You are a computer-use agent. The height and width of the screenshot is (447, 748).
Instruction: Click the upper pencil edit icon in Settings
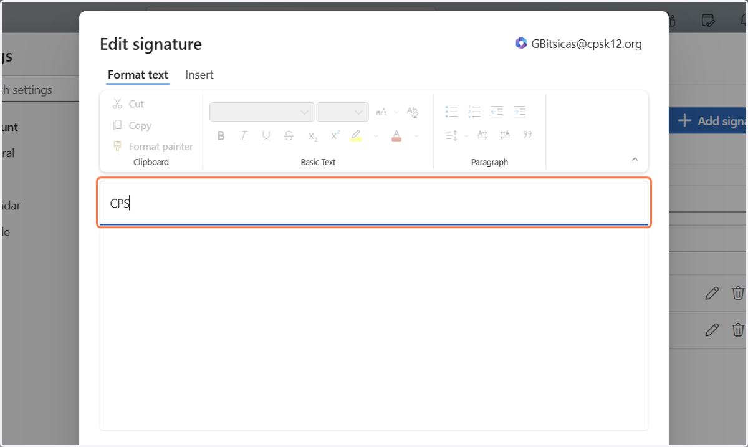pyautogui.click(x=712, y=293)
